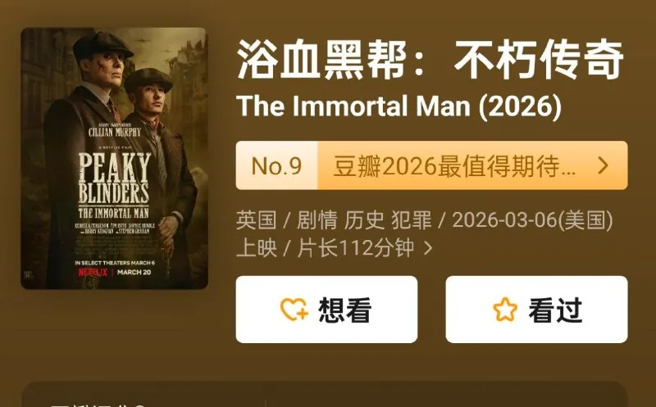Click the 英国 country label
The height and width of the screenshot is (407, 656).
coord(256,220)
